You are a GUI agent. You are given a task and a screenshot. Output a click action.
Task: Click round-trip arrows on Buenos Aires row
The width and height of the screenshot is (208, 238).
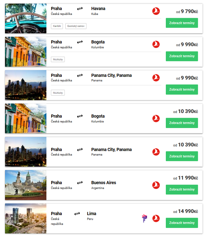(x=80, y=183)
